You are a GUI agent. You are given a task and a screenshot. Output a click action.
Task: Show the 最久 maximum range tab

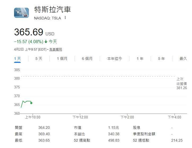tap(183, 59)
